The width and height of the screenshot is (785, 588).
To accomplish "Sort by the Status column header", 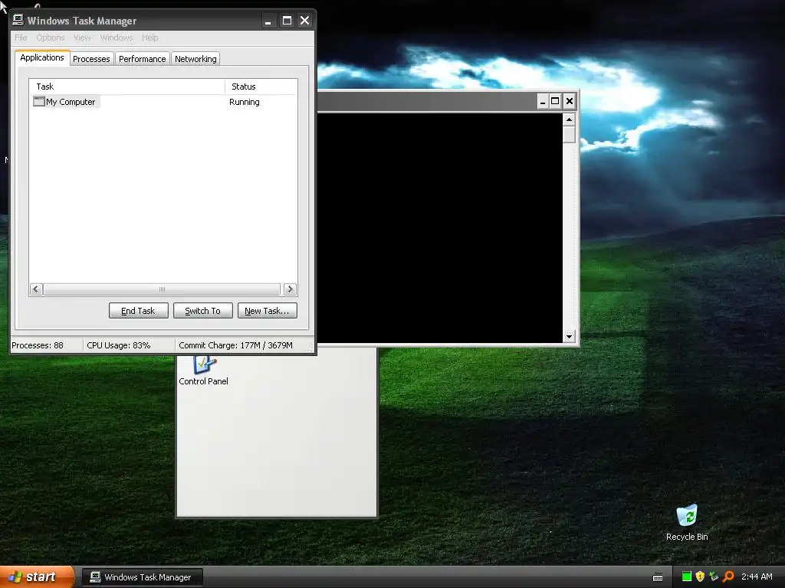I will tap(261, 87).
